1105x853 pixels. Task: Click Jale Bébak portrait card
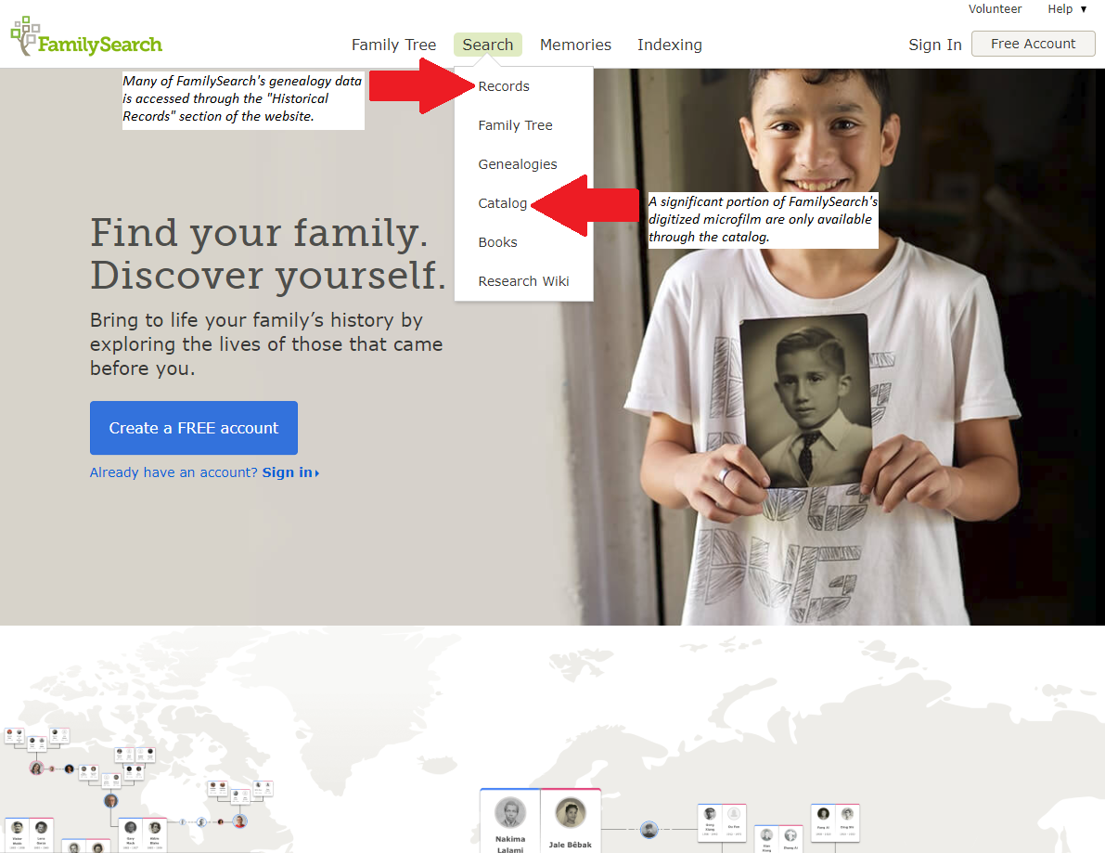point(570,821)
